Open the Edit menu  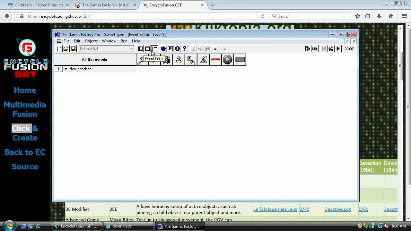77,41
